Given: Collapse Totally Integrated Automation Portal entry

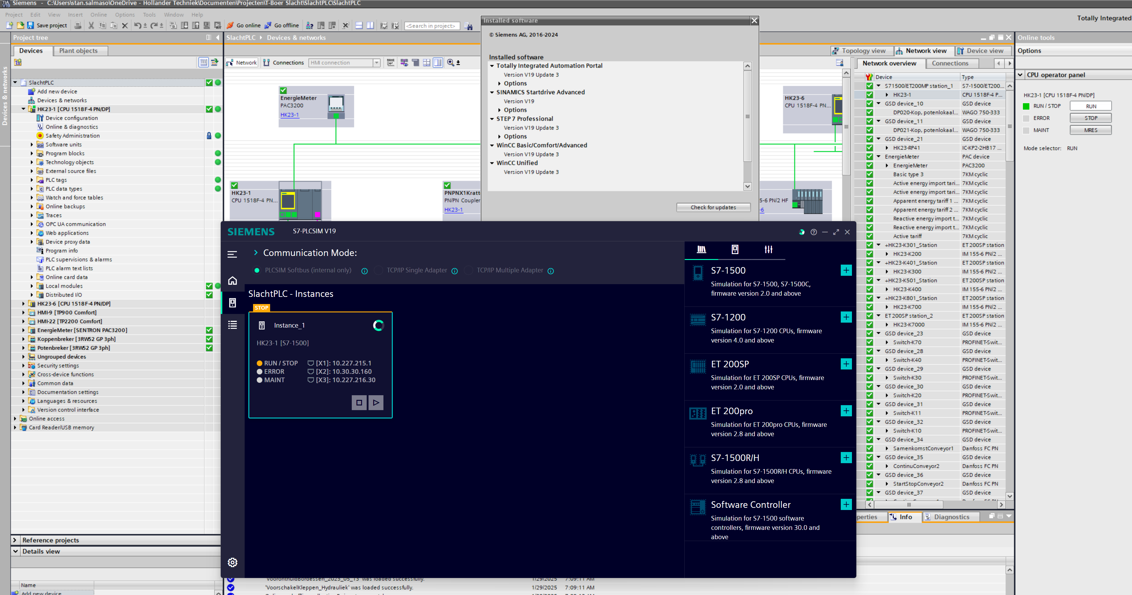Looking at the screenshot, I should click(492, 66).
